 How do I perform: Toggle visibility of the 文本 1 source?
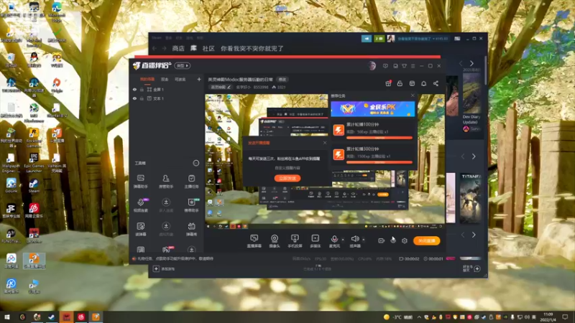click(134, 98)
